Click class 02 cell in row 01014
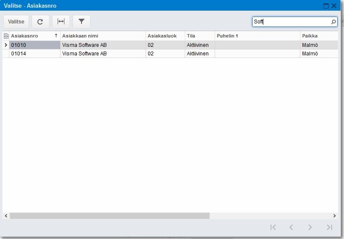 (165, 53)
